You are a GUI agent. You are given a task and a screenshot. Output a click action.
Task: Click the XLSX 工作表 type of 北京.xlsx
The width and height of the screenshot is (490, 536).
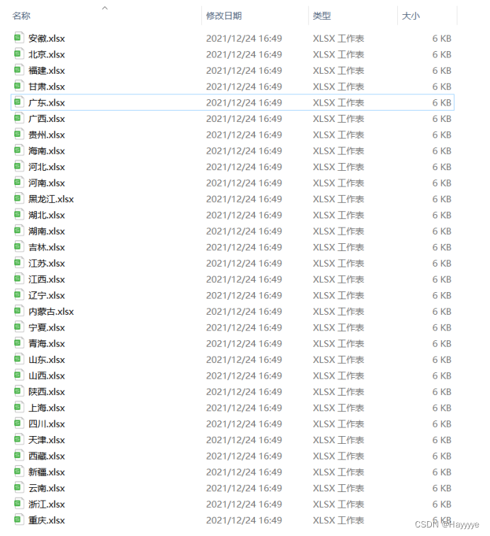(338, 55)
